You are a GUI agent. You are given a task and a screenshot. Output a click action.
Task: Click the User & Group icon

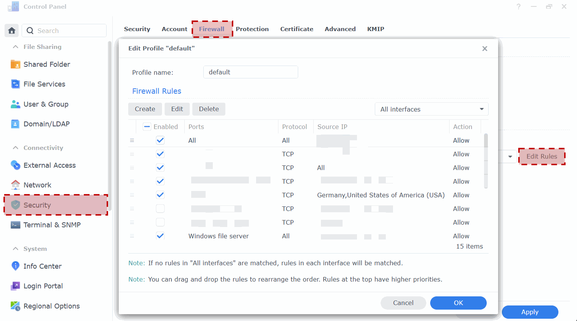point(16,104)
